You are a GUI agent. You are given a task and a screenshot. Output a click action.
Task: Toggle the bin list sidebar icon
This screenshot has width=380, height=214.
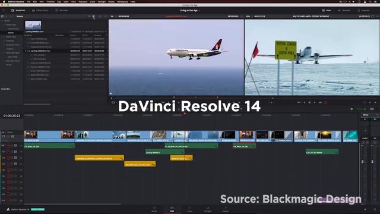click(2, 16)
